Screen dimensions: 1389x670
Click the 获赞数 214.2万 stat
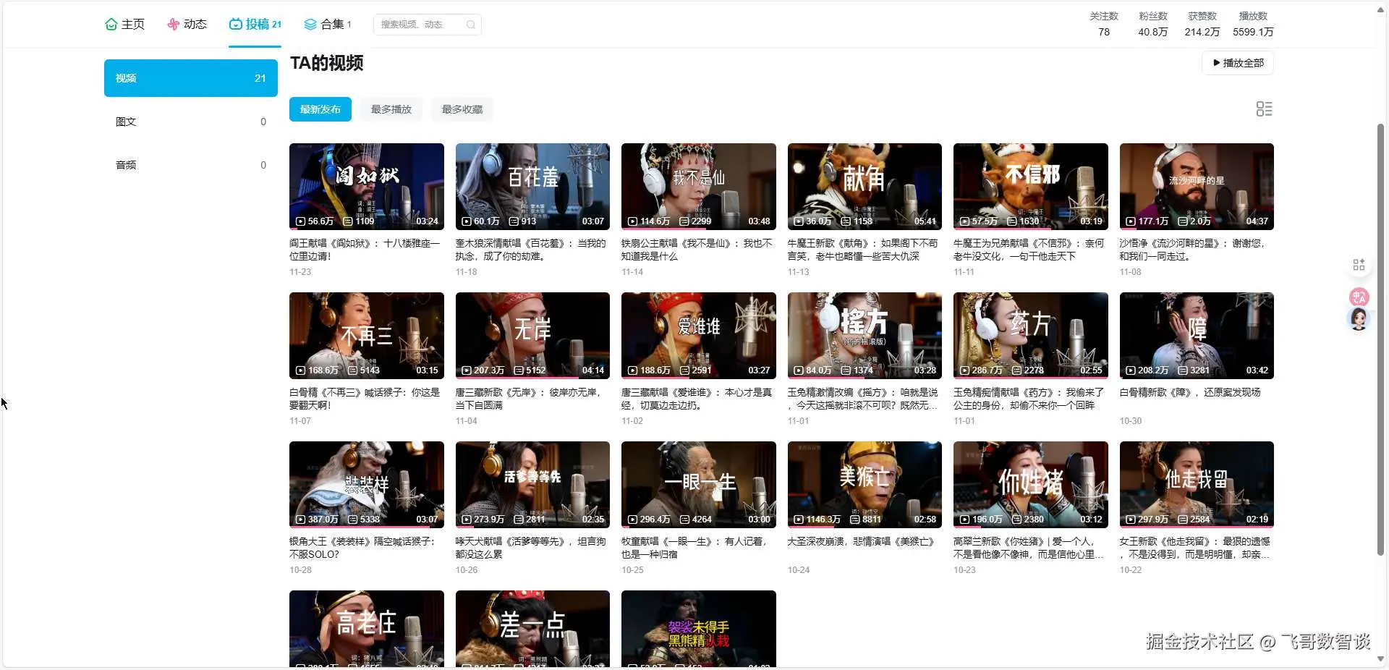tap(1202, 24)
